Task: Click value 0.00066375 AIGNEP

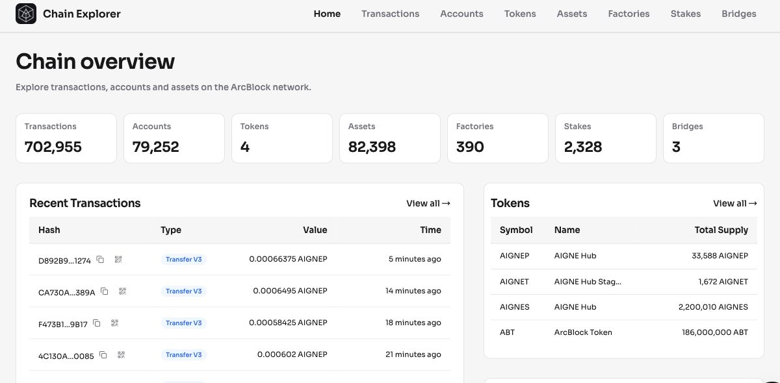Action: click(288, 259)
